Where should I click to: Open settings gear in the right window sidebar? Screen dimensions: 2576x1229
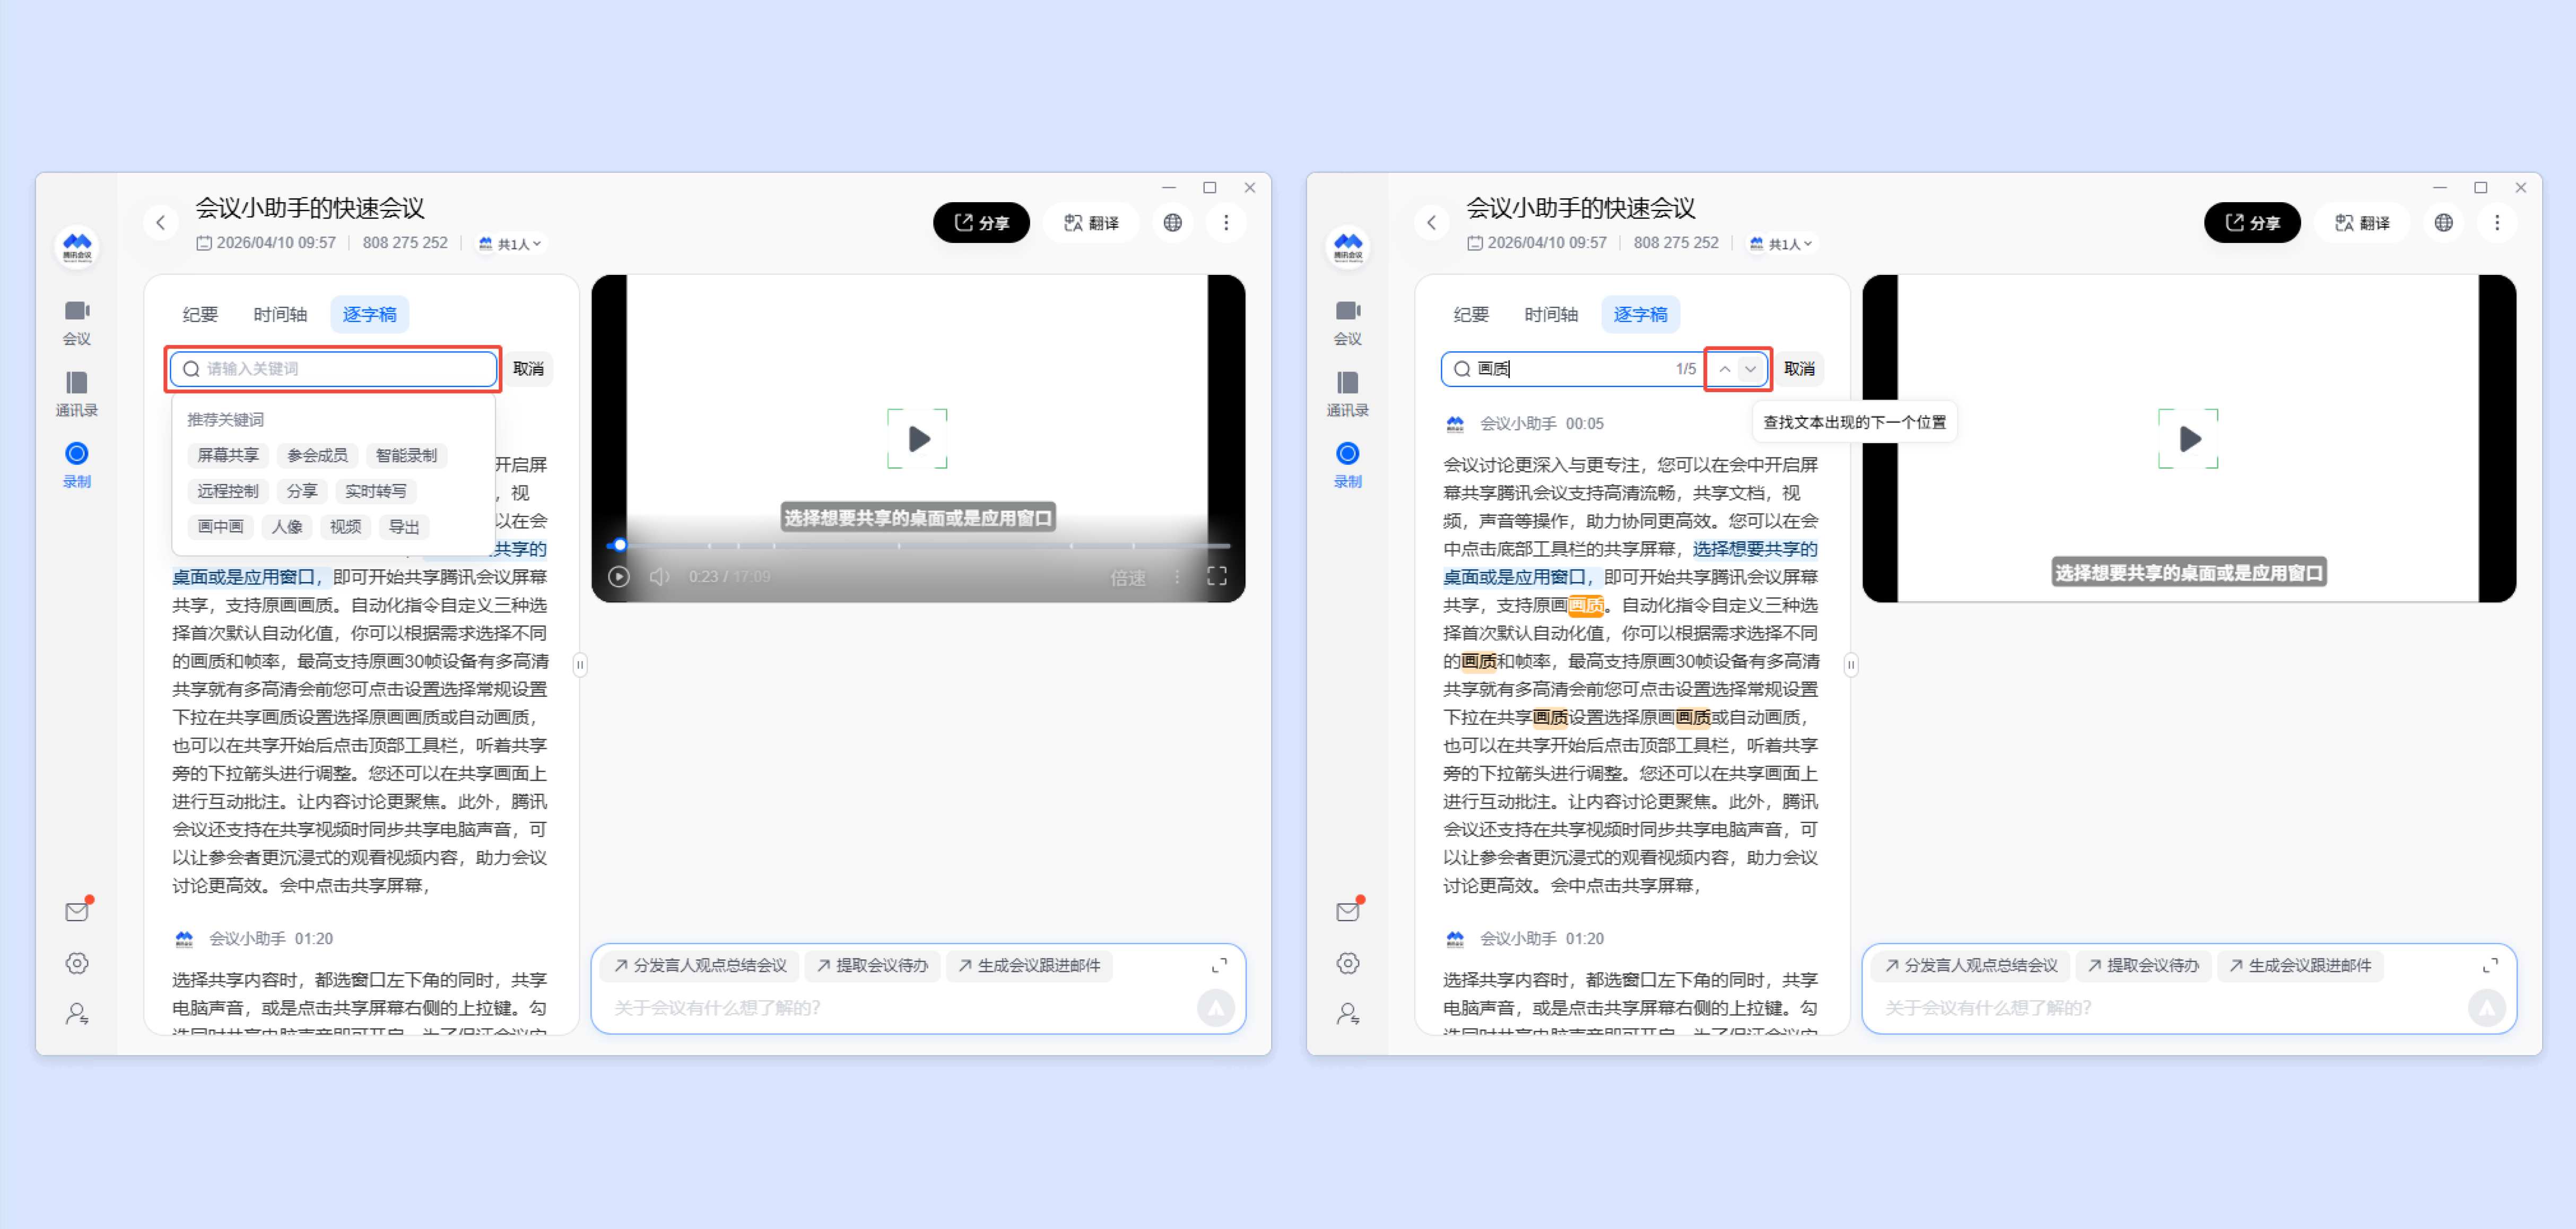click(1347, 963)
